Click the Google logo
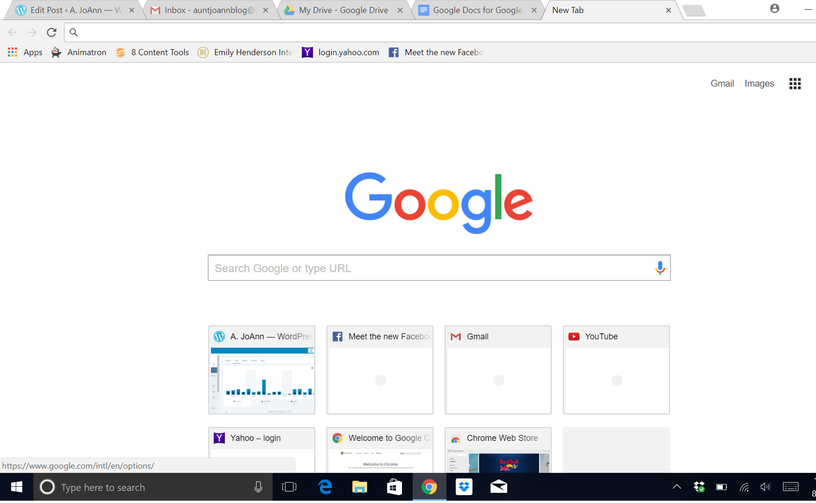The width and height of the screenshot is (816, 503). point(439,203)
